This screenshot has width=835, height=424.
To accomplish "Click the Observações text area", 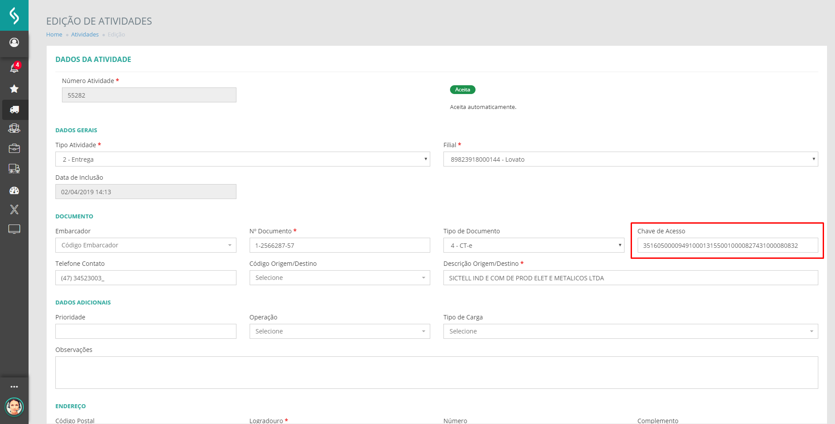I will point(437,373).
